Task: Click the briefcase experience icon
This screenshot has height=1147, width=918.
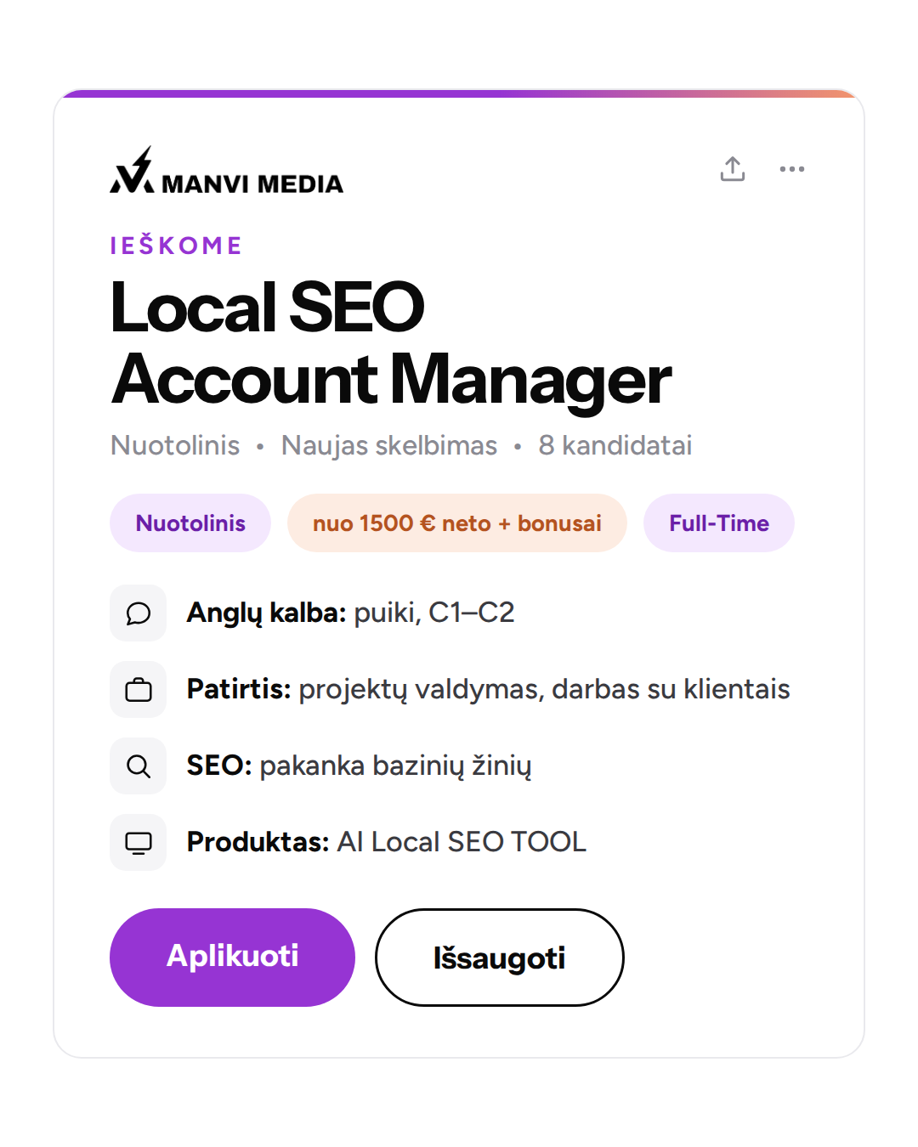Action: click(x=139, y=689)
